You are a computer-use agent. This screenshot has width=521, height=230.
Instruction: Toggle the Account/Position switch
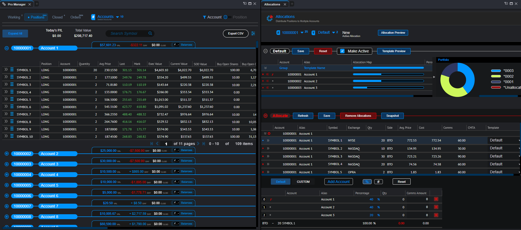(227, 17)
